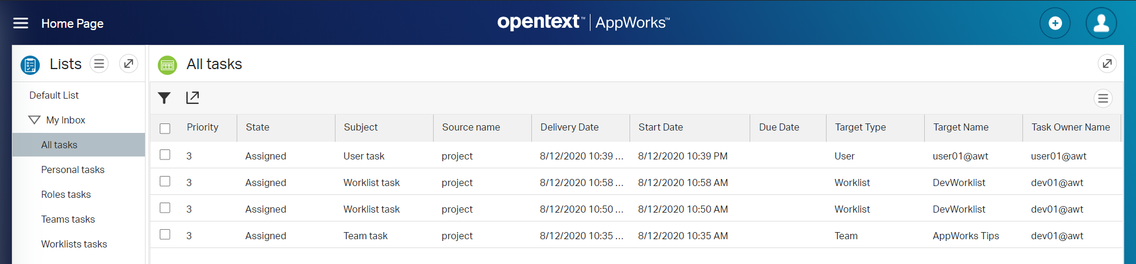Image resolution: width=1136 pixels, height=264 pixels.
Task: Sort by the Delivery Date column
Action: (x=569, y=128)
